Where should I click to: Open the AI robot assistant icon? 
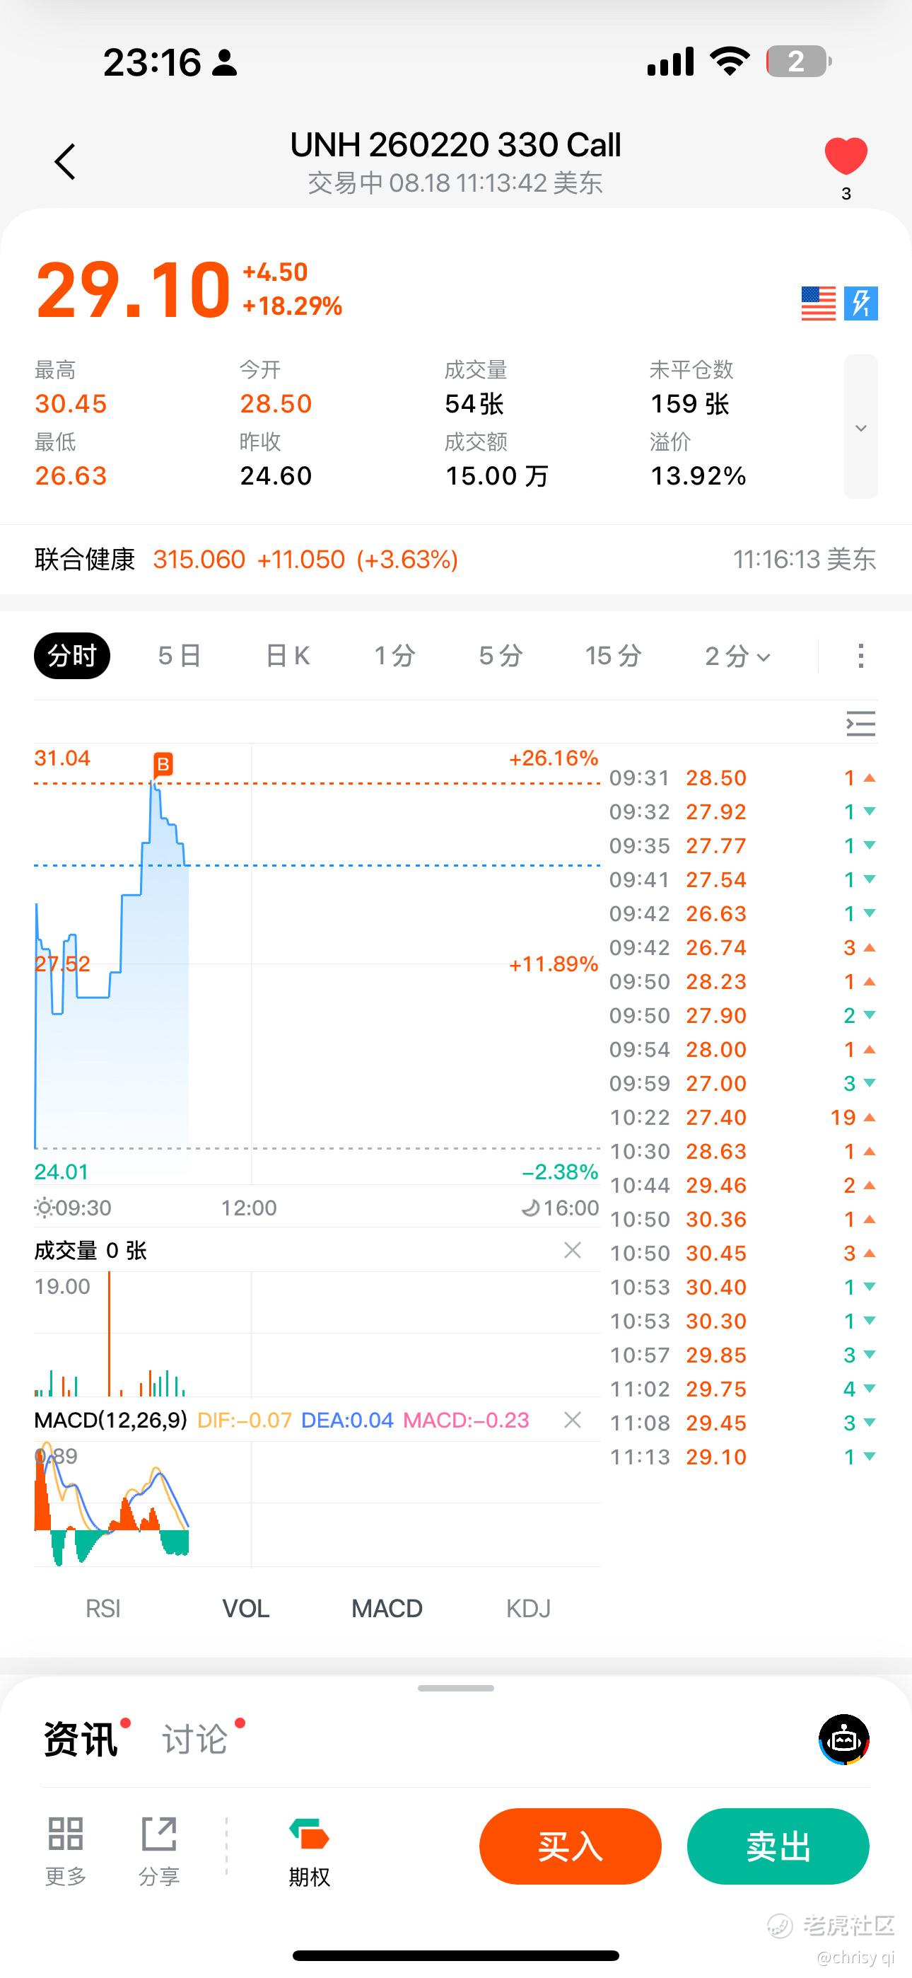843,1739
